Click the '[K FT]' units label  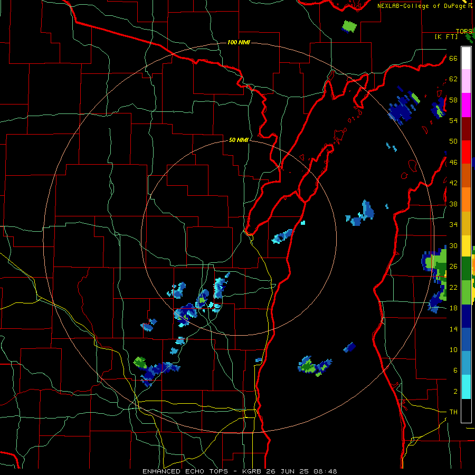click(x=446, y=36)
